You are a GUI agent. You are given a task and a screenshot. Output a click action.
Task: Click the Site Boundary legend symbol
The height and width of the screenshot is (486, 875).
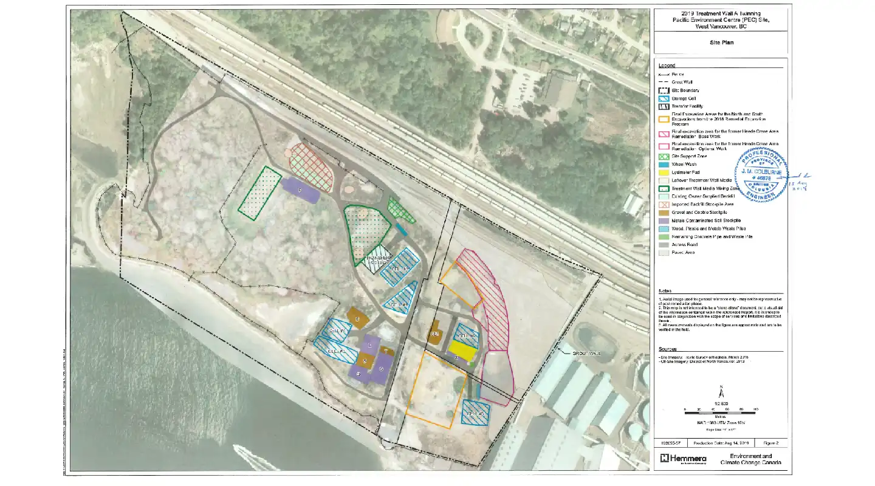click(664, 90)
